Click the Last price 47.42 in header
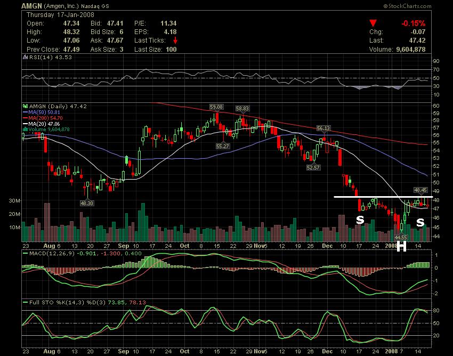 coord(417,41)
